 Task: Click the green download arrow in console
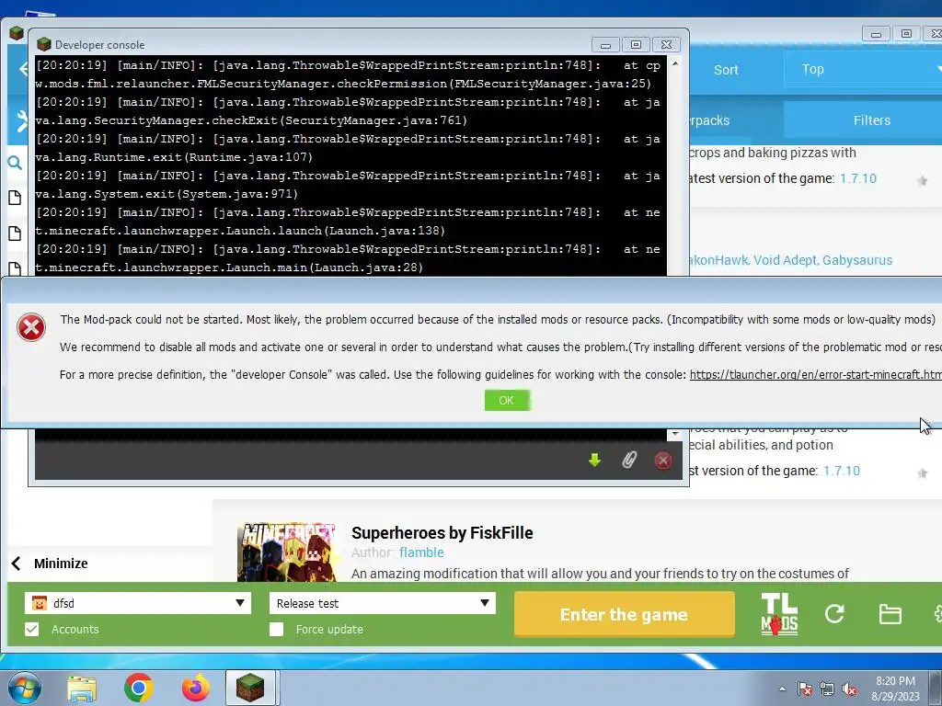pos(595,461)
